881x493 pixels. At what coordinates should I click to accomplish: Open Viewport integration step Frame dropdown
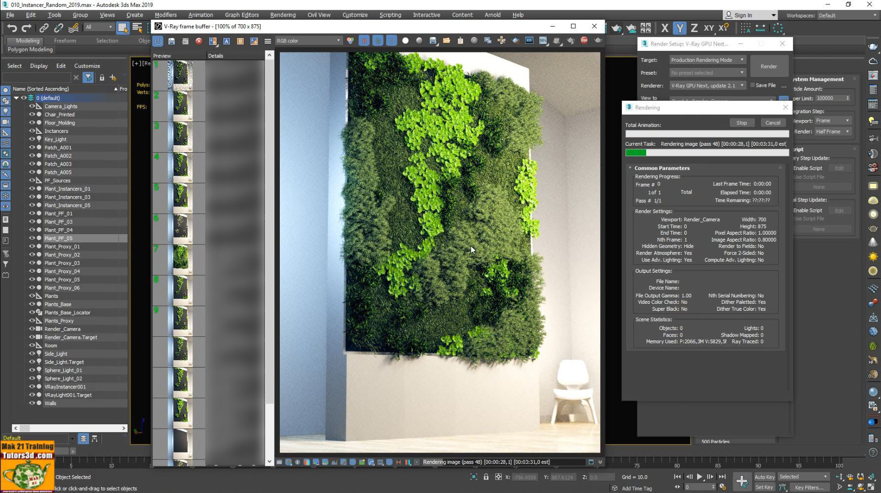point(833,121)
